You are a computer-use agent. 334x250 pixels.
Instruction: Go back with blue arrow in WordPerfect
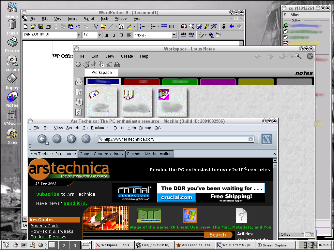232,26
